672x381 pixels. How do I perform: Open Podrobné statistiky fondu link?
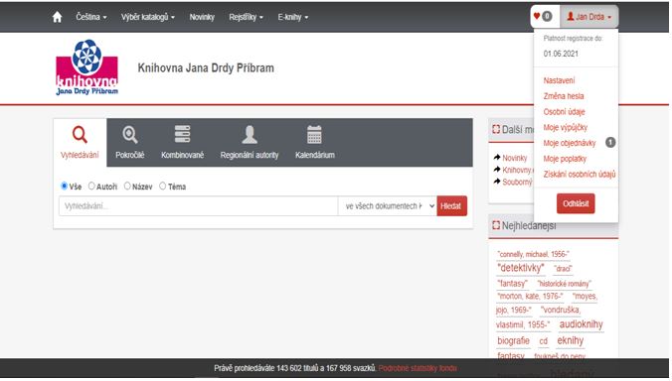coord(418,368)
